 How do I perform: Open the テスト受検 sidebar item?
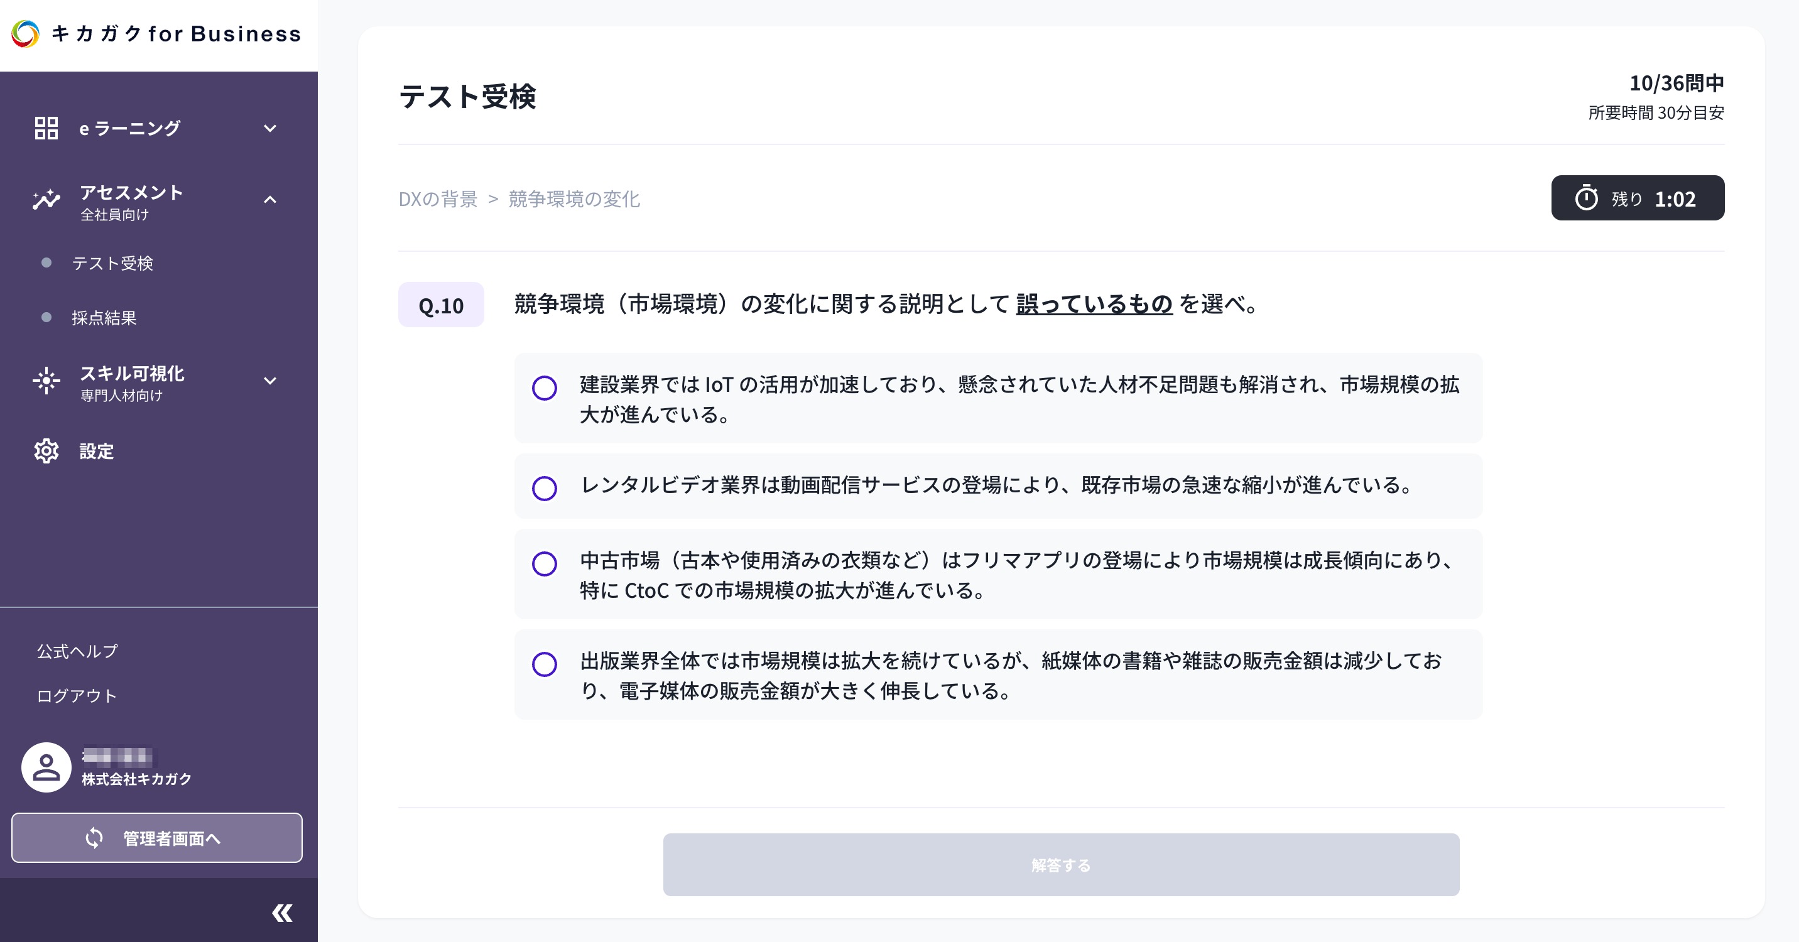click(112, 263)
